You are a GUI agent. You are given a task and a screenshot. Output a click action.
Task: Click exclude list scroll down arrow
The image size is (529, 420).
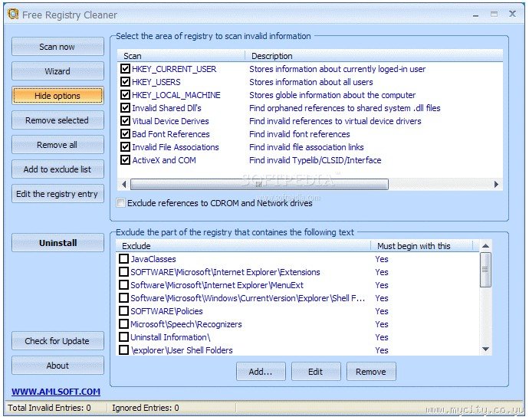[485, 349]
